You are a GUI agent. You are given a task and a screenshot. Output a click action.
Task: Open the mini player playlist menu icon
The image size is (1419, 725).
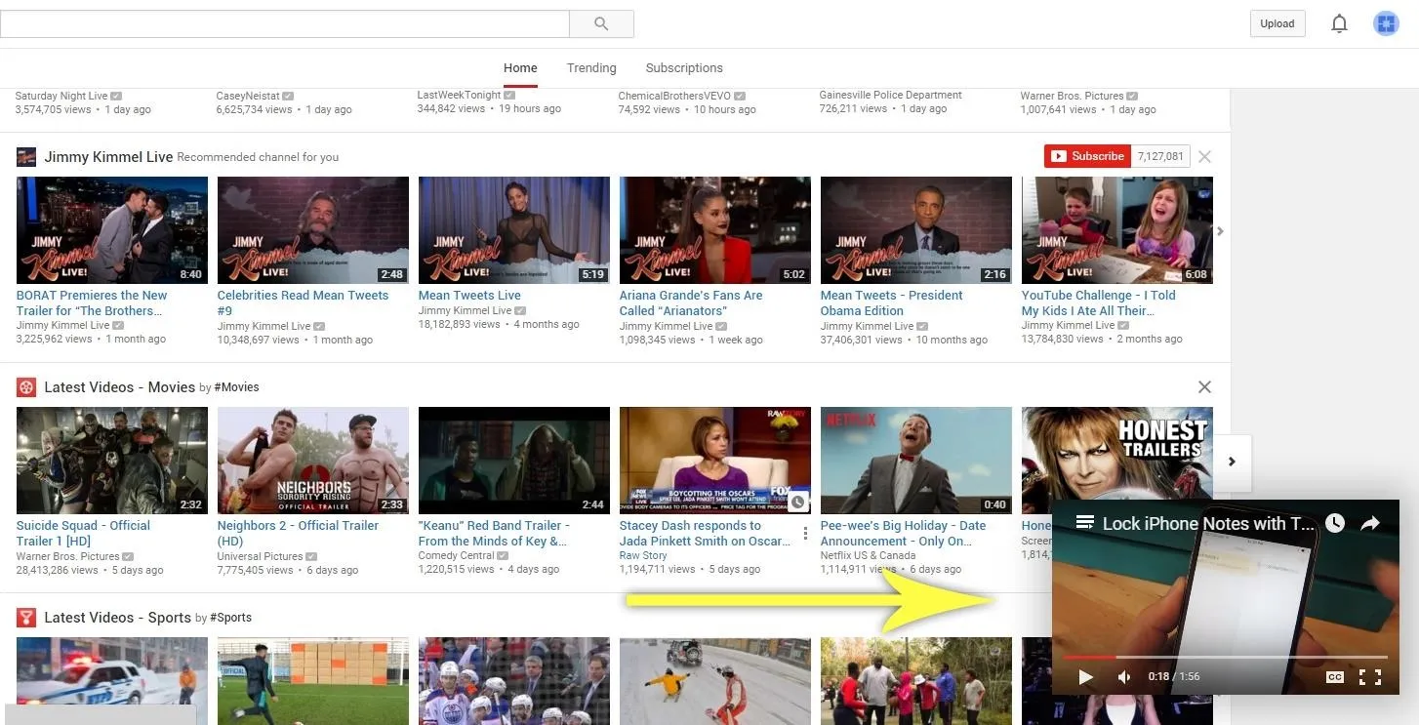click(x=1083, y=523)
